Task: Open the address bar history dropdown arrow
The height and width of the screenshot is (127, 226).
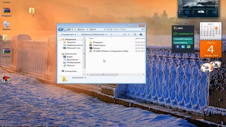Action: click(105, 29)
